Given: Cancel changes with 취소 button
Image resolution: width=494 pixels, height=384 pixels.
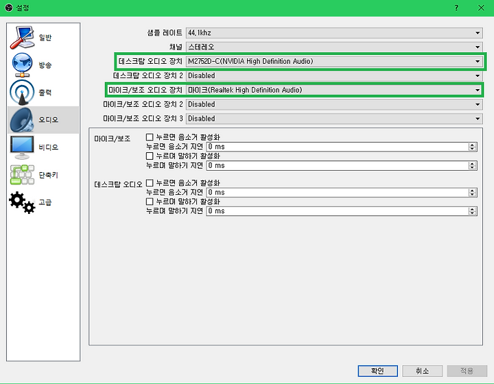Looking at the screenshot, I should pyautogui.click(x=422, y=371).
